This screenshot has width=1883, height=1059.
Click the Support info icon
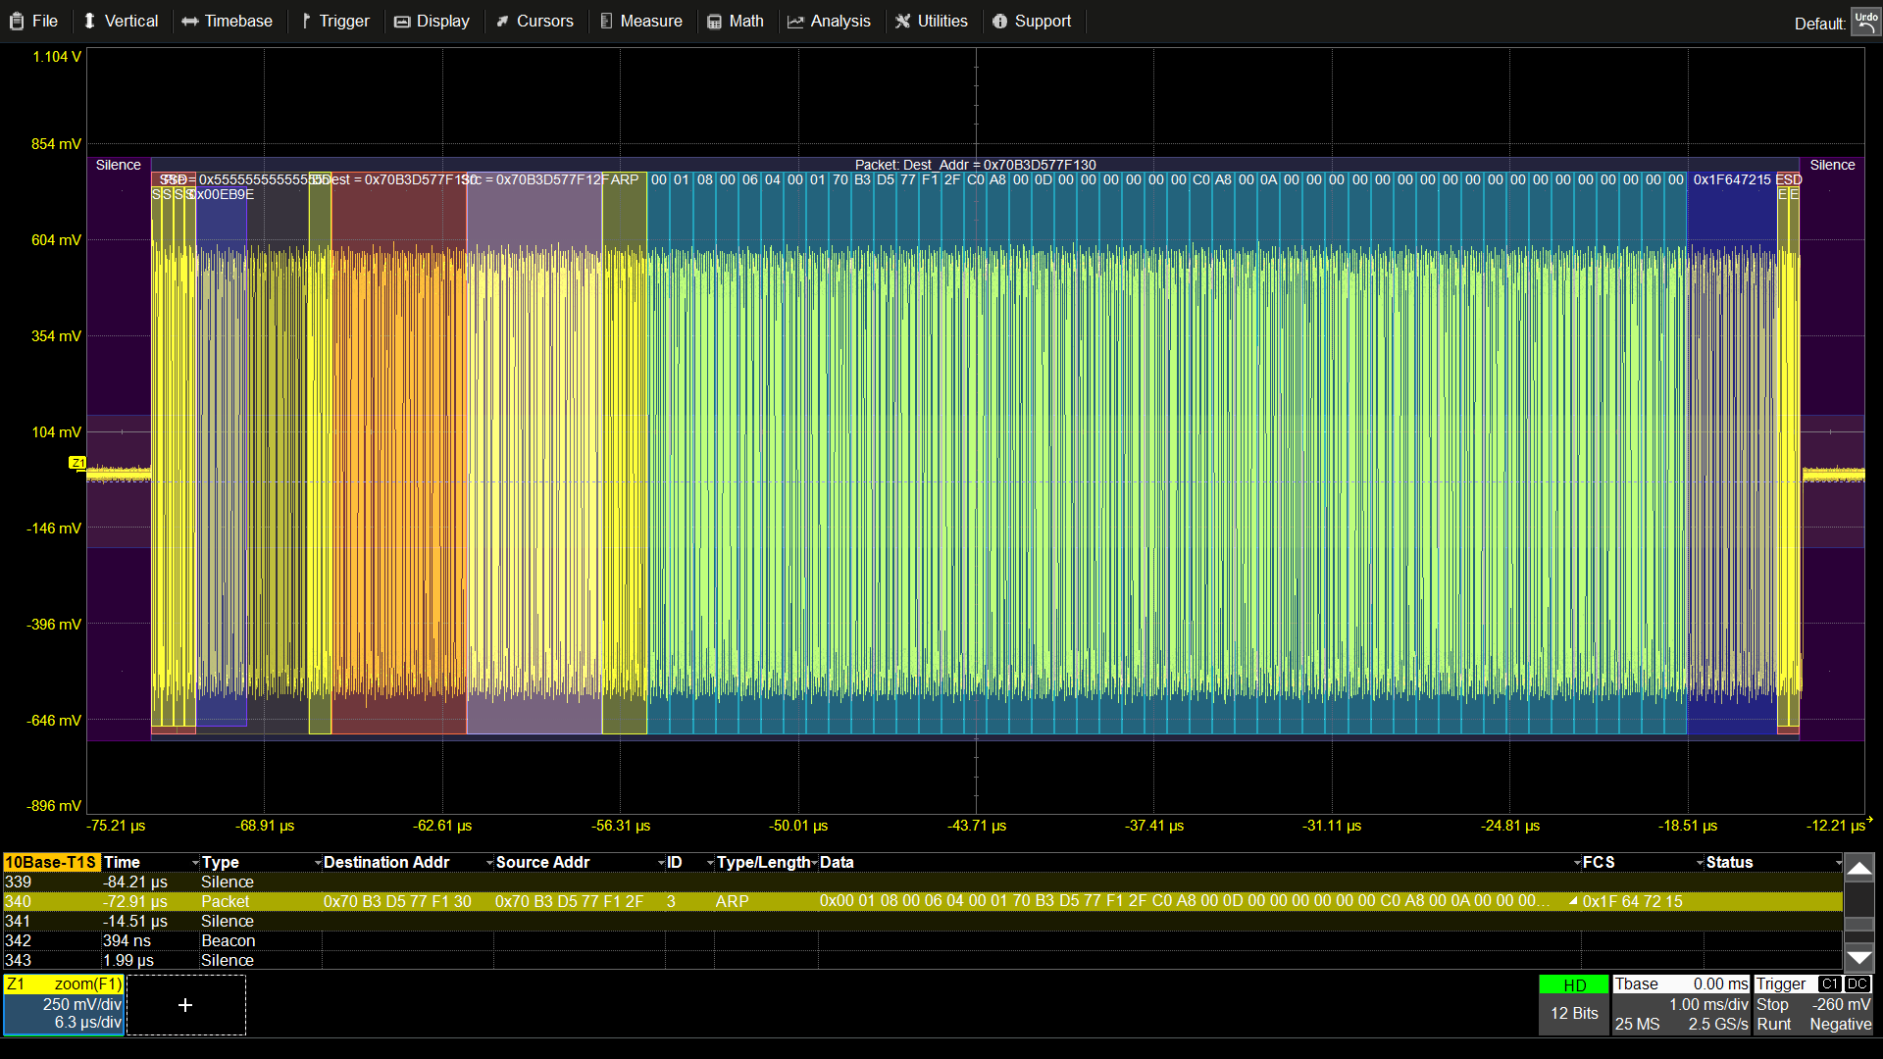(999, 22)
